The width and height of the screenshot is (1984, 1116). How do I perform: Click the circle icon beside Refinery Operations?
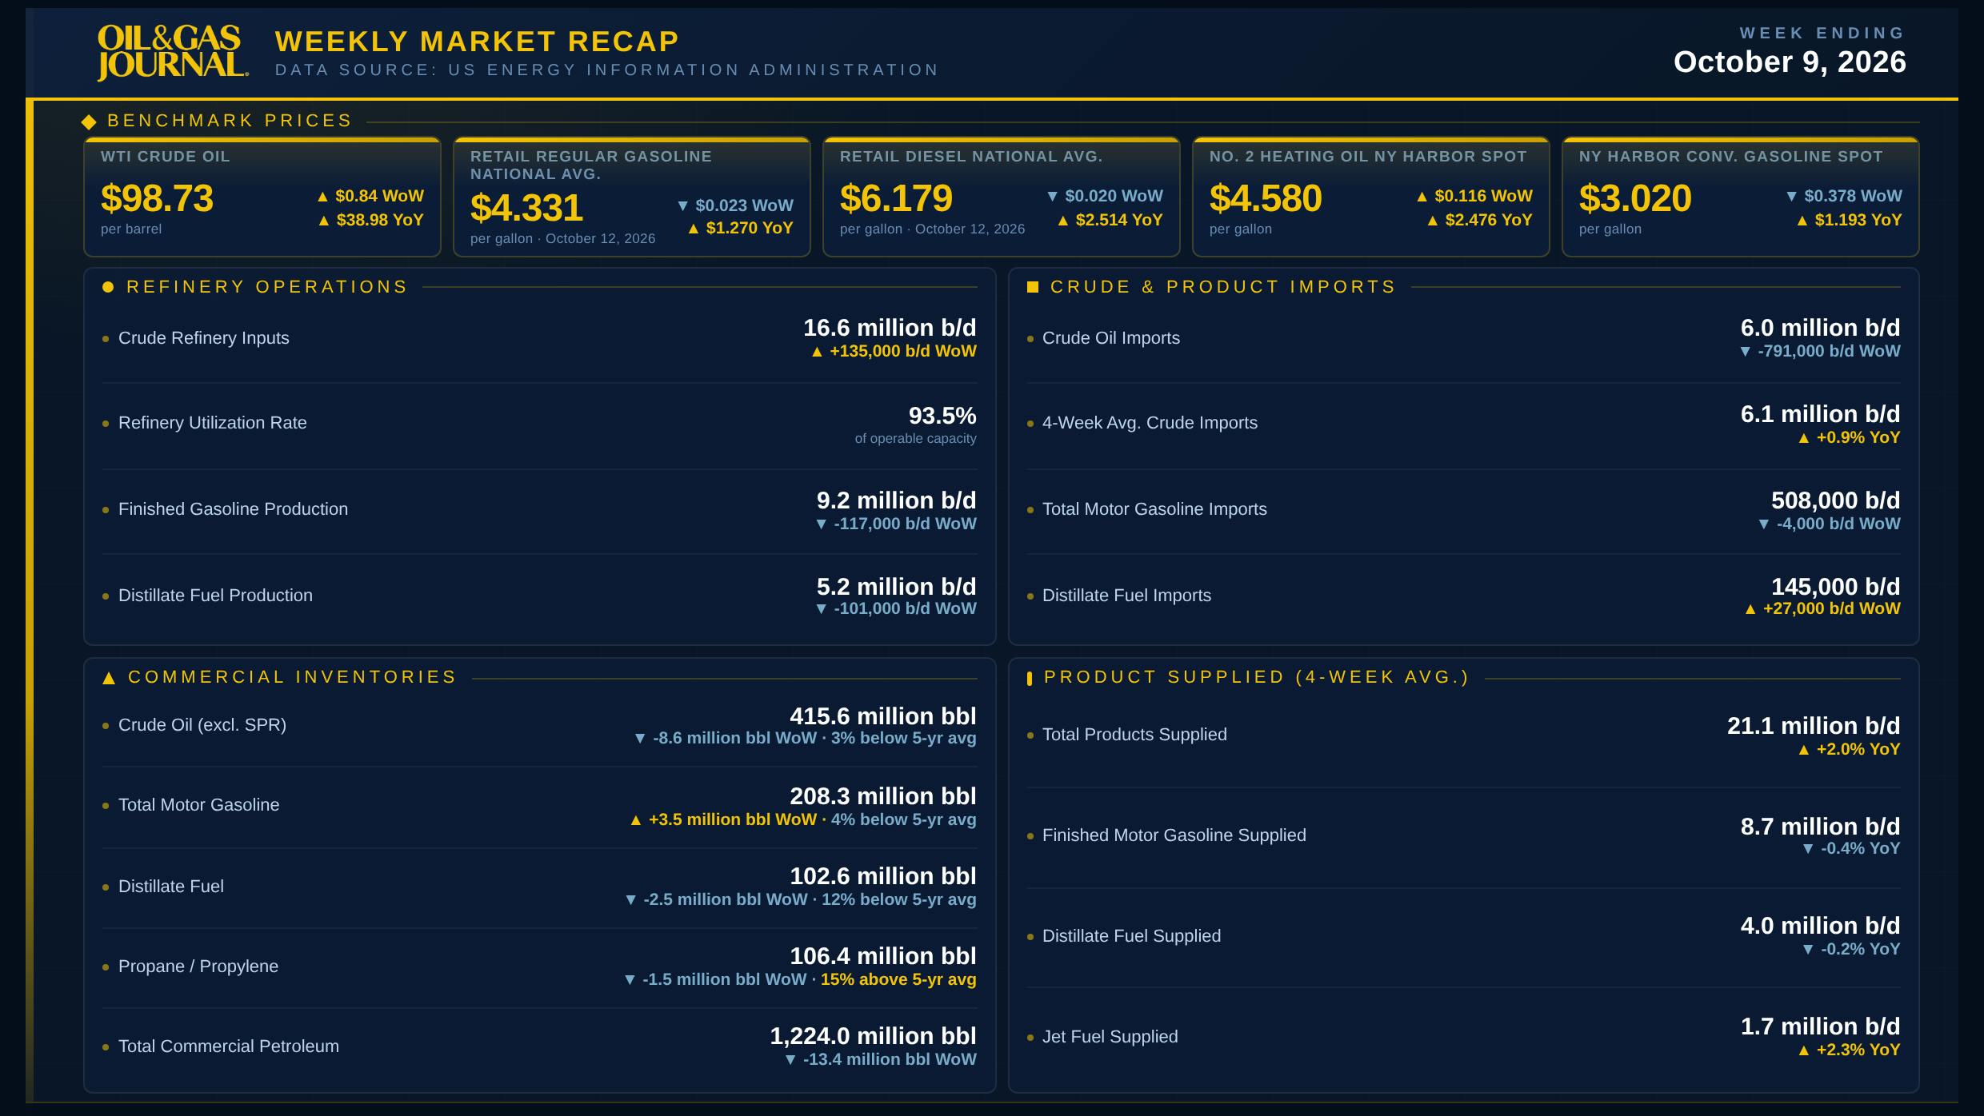(108, 287)
